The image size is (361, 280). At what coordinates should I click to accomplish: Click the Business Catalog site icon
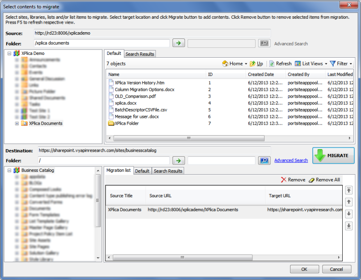16,170
